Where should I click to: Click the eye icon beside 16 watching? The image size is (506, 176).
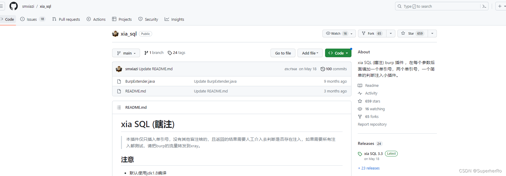[x=360, y=109]
